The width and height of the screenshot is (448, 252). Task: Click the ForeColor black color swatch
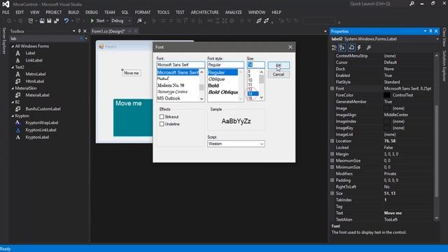pyautogui.click(x=387, y=95)
